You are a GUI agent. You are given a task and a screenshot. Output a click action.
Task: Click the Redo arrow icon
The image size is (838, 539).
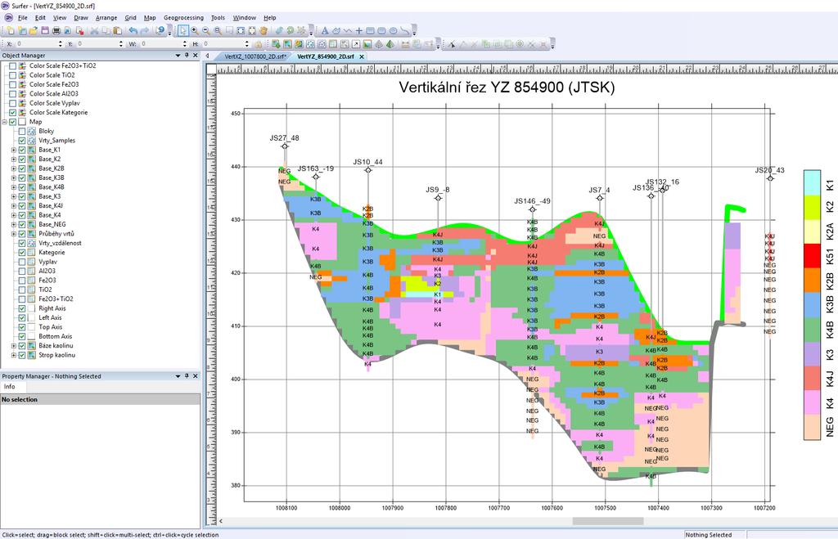[x=144, y=30]
